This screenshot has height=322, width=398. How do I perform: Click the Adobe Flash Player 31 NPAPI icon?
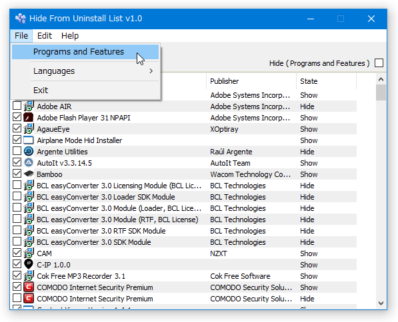pos(29,118)
